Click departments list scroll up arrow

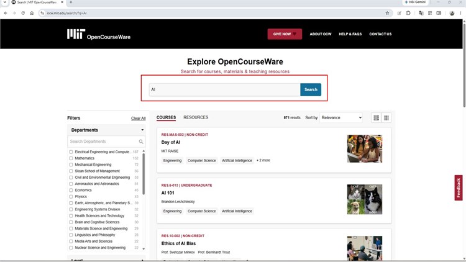[x=144, y=151]
